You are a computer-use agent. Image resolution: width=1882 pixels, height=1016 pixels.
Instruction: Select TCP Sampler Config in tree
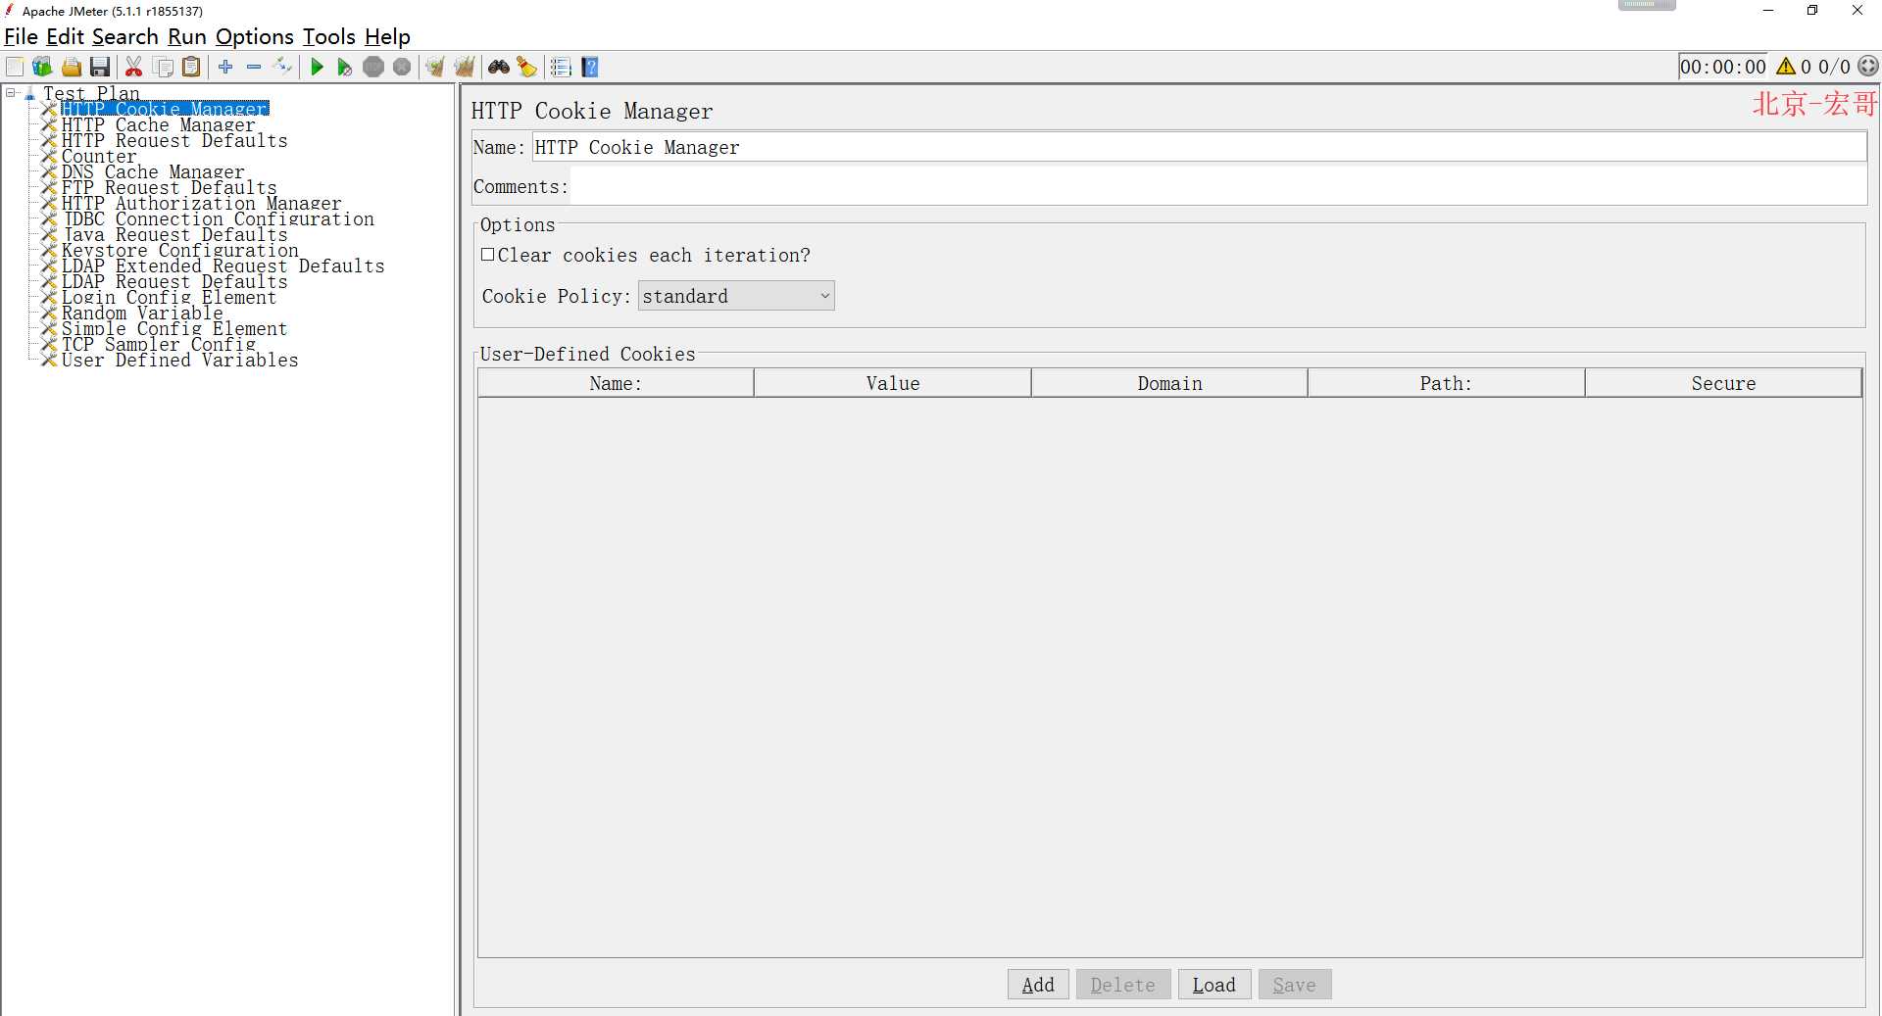[x=159, y=344]
